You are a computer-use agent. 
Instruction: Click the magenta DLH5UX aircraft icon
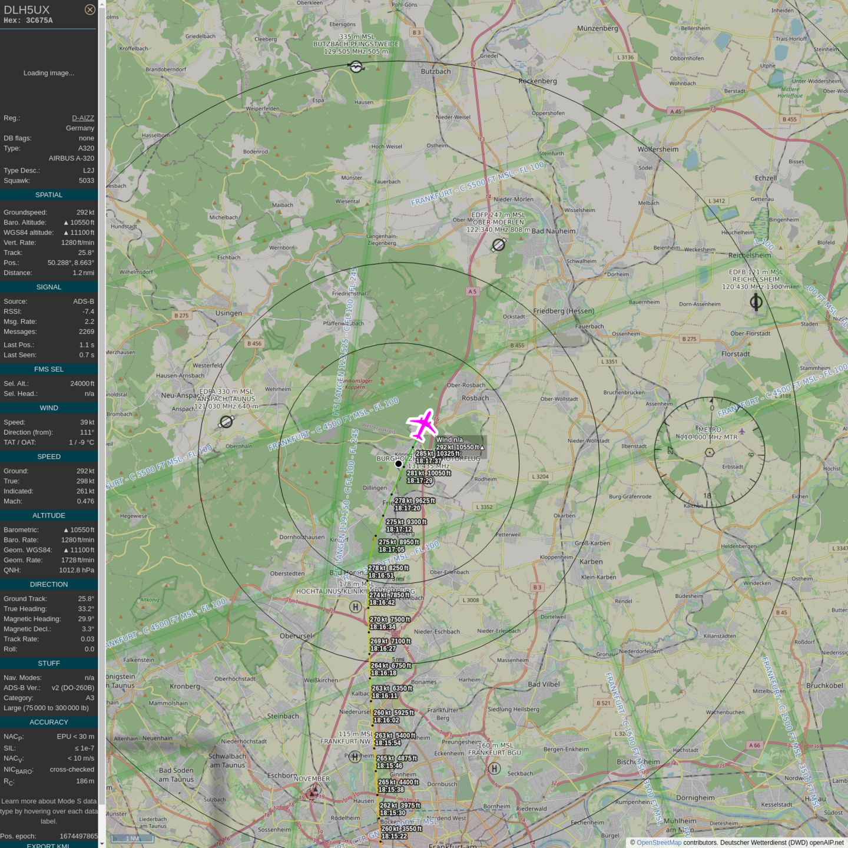(x=422, y=425)
